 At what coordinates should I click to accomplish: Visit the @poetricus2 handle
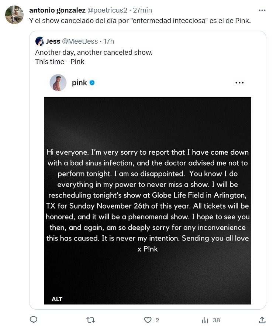click(x=107, y=10)
